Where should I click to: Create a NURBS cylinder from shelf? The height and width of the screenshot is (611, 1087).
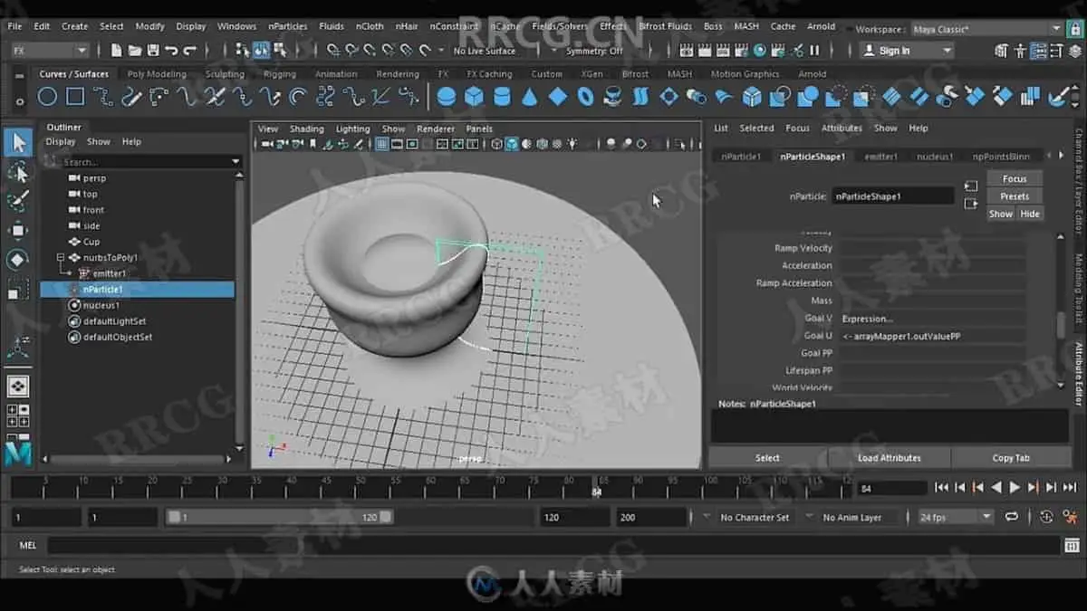pos(502,96)
